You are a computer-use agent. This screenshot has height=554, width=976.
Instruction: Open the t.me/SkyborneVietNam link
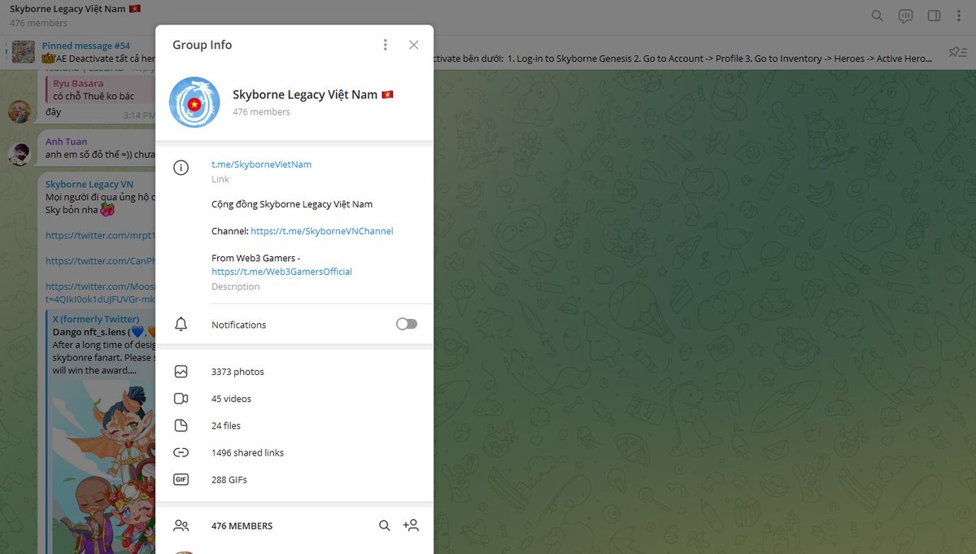[x=261, y=164]
